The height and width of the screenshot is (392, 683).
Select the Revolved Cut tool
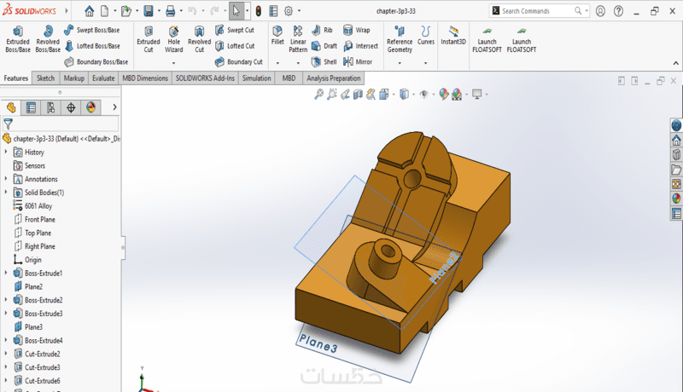(x=200, y=38)
